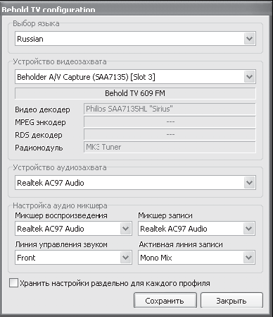Click the Behold TV 609 FM device label

pos(135,93)
